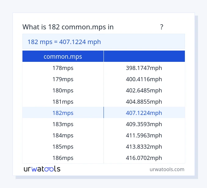Viewport: 207px width, 188px height.
Task: Click the common.mps column header
Action: (63, 57)
